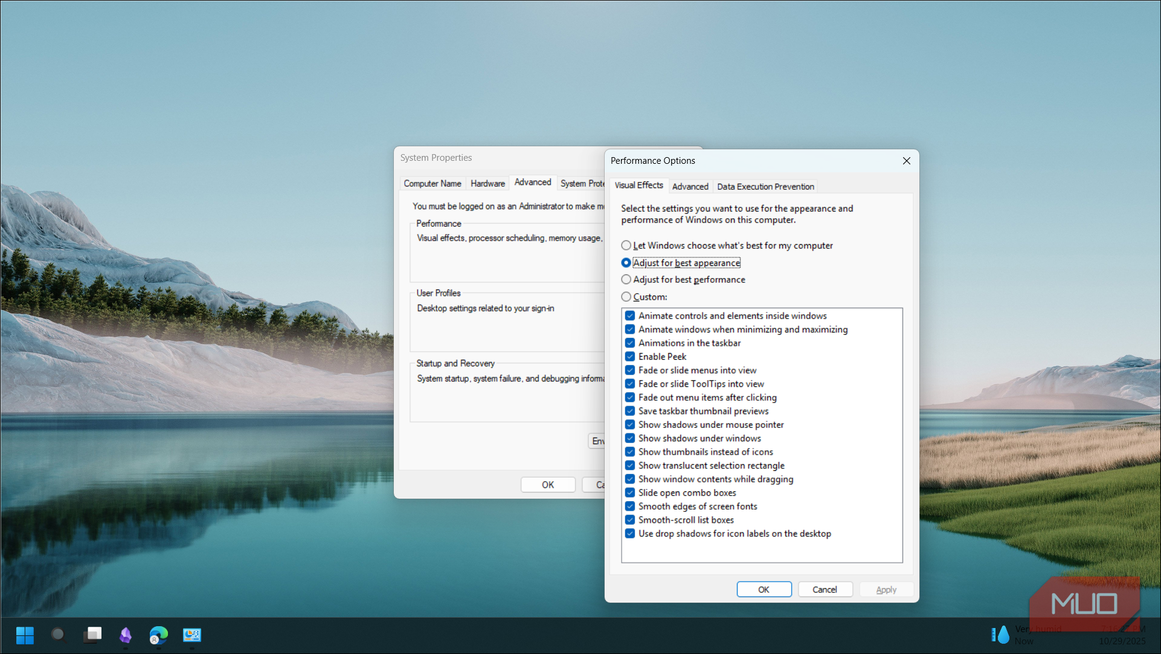Screen dimensions: 1161x654
Task: Open Hardware tab in System Properties
Action: tap(487, 184)
